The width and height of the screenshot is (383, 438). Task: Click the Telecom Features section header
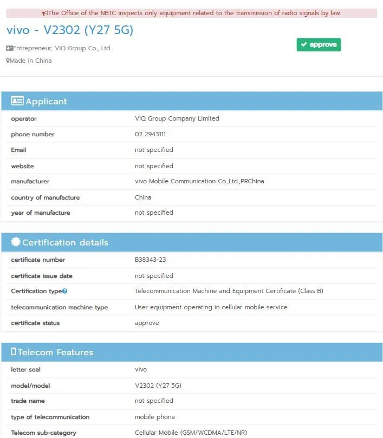pos(192,352)
